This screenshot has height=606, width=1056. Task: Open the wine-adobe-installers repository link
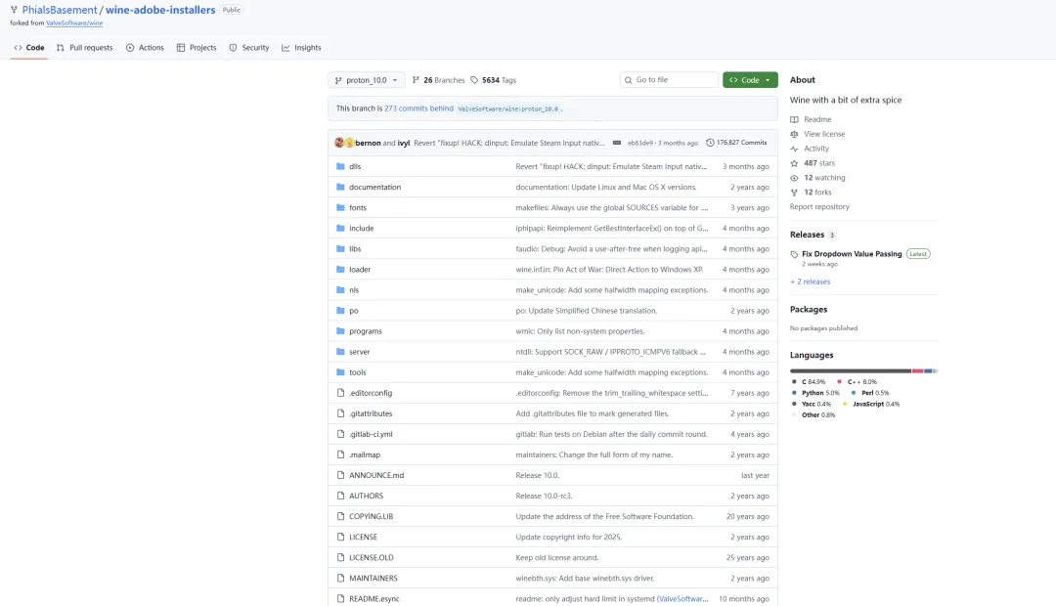160,10
